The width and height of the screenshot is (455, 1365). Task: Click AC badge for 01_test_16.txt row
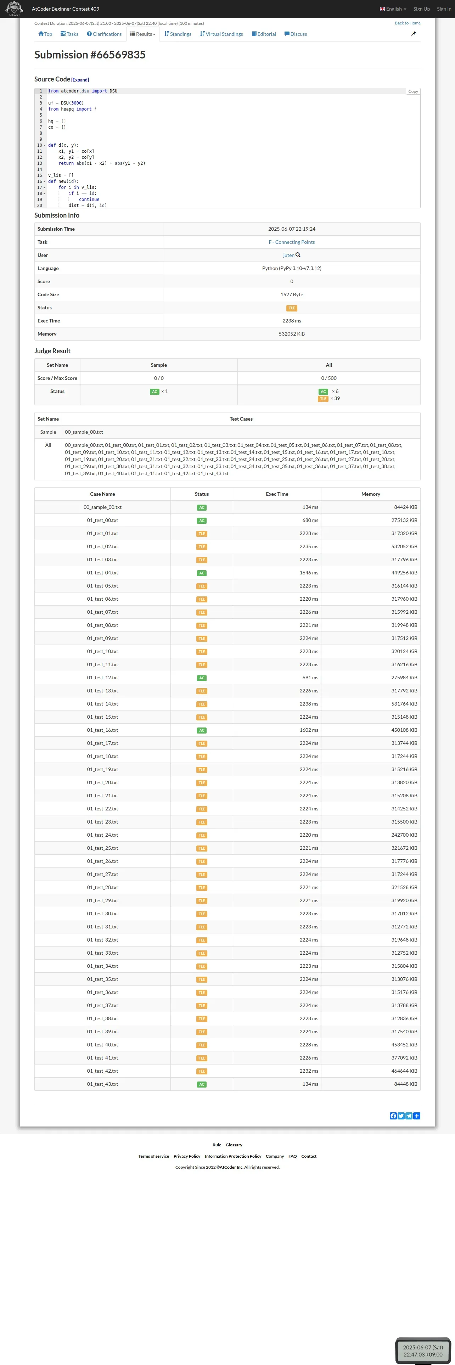(x=202, y=731)
